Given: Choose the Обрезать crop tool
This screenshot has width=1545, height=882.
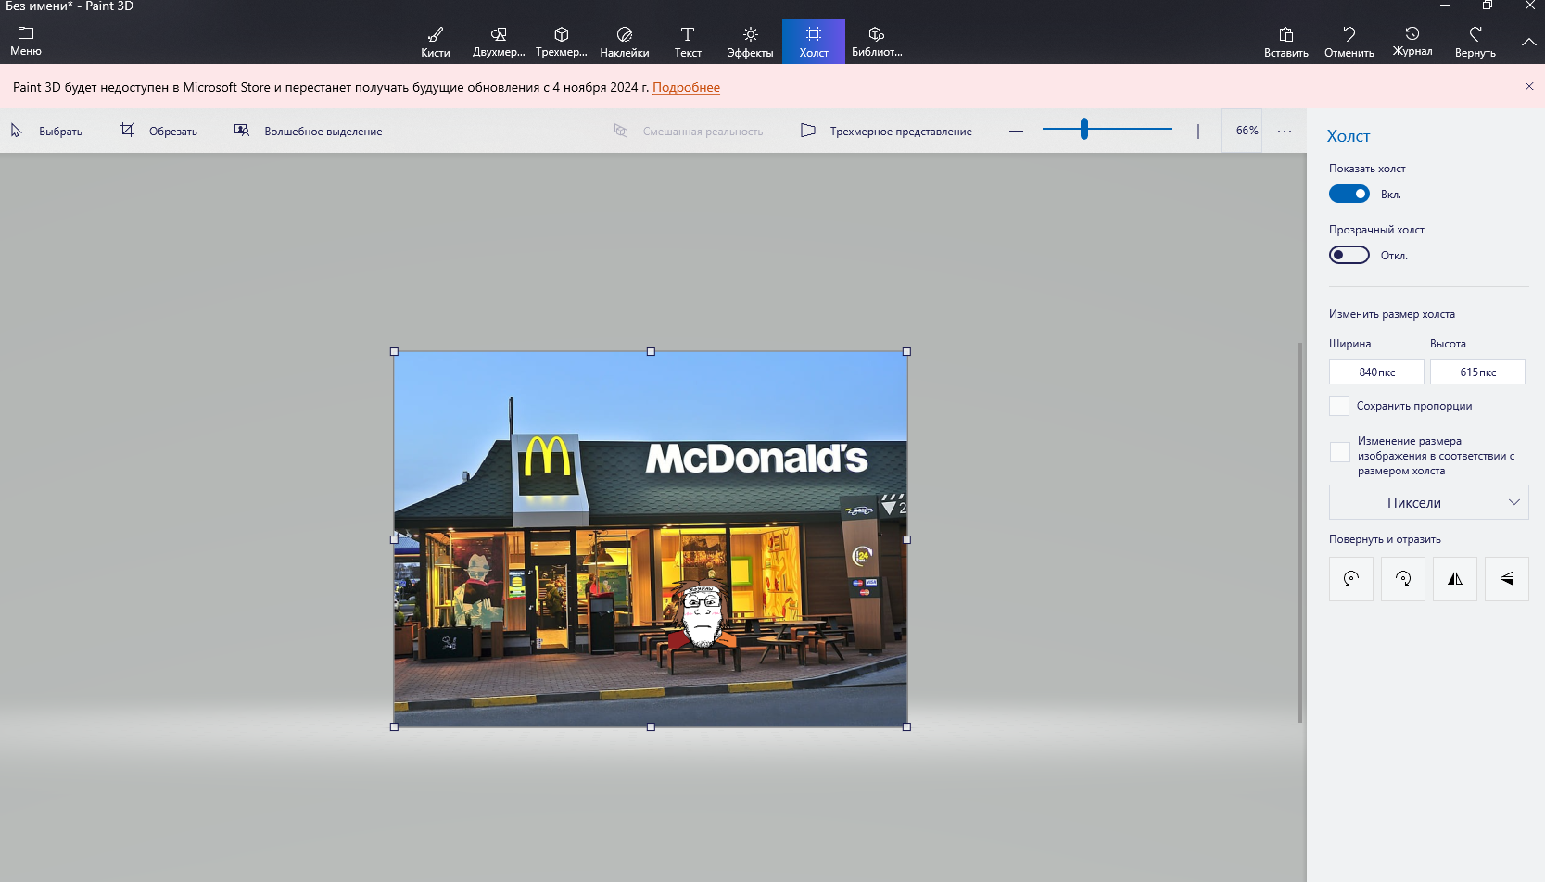Looking at the screenshot, I should (158, 131).
